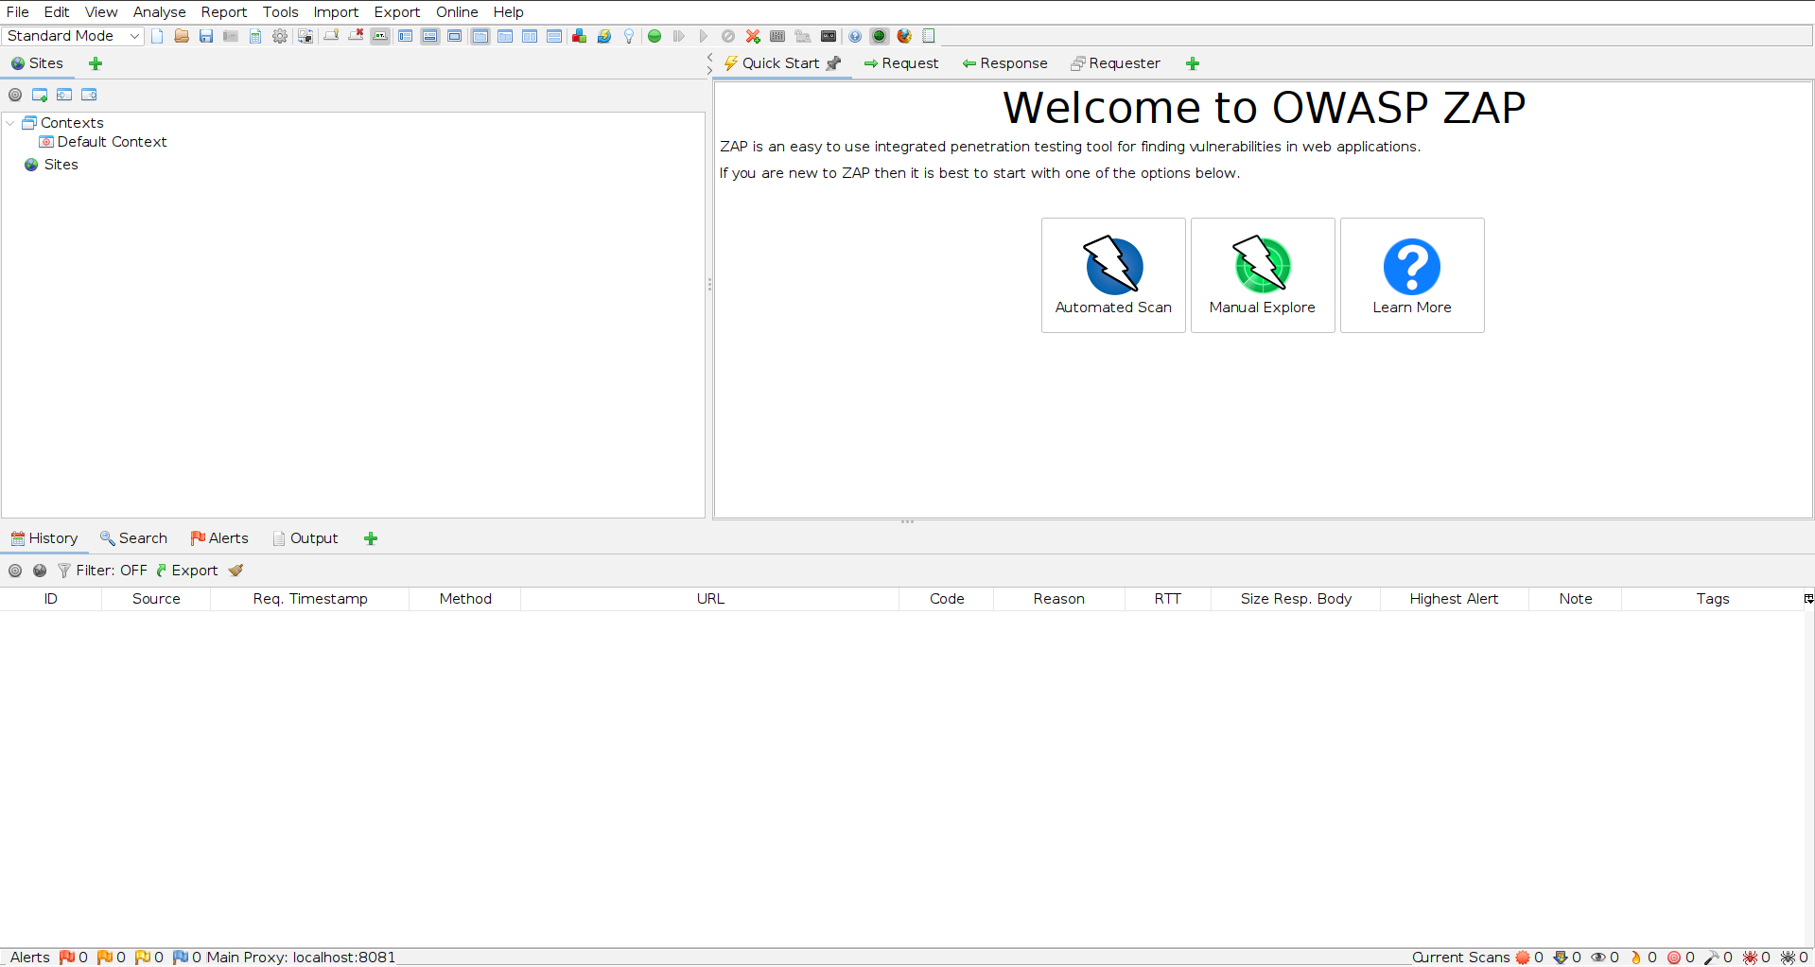Toggle show only URLs in scope in Sites
Screen dimensions: 1815x967
[15, 95]
